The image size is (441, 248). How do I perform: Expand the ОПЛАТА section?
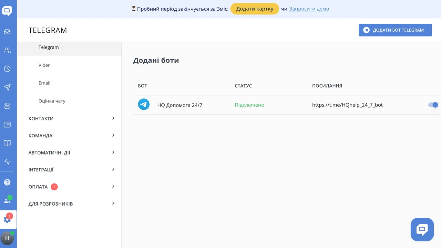point(71,187)
